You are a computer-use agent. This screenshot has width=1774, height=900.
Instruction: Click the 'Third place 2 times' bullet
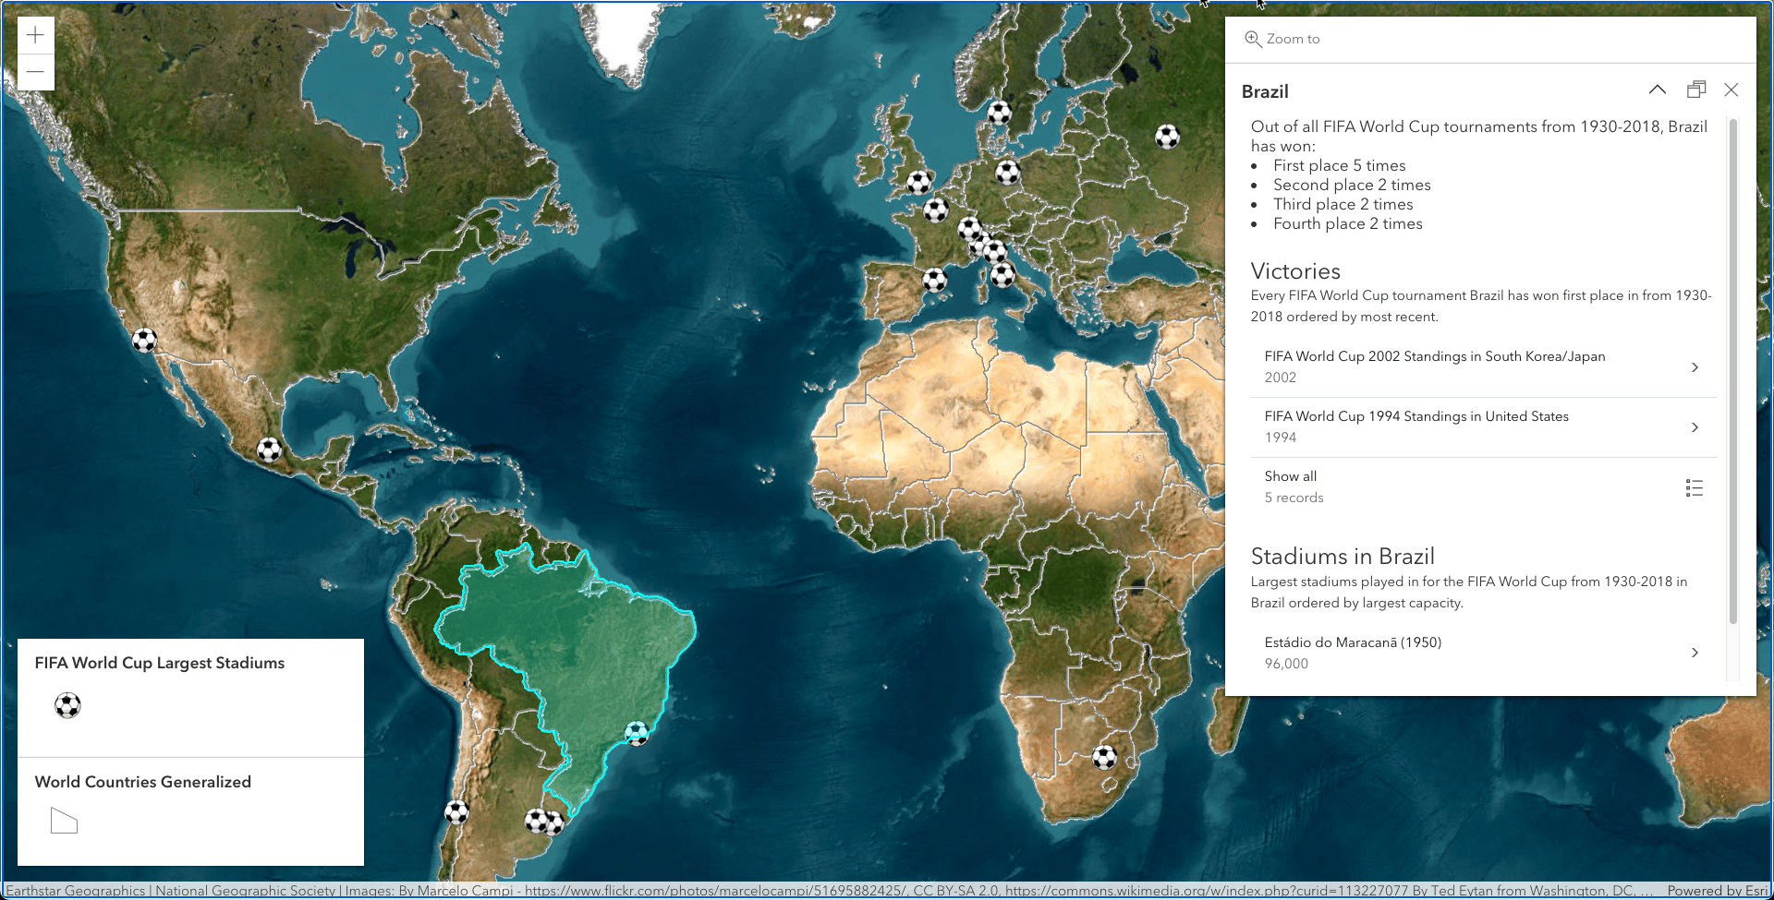pos(1343,204)
